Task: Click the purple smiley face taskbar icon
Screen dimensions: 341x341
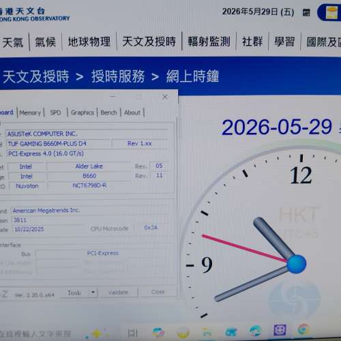Action: click(x=280, y=330)
